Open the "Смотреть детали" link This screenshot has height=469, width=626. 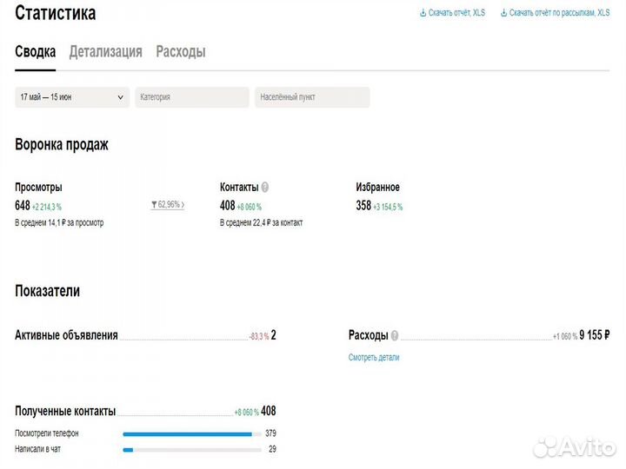pyautogui.click(x=374, y=357)
